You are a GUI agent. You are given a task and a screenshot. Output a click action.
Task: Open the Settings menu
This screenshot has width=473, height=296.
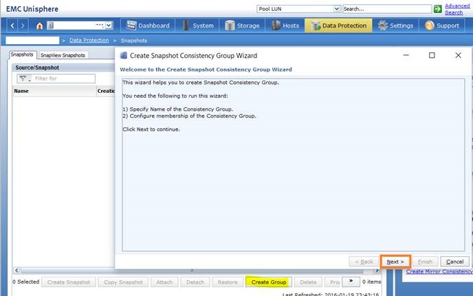(x=395, y=25)
